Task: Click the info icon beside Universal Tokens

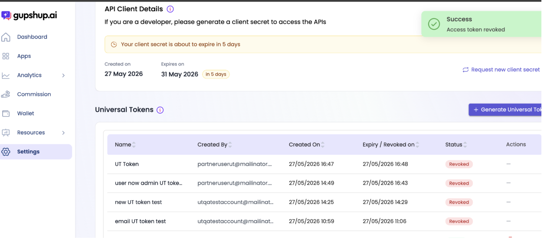Action: pyautogui.click(x=160, y=110)
